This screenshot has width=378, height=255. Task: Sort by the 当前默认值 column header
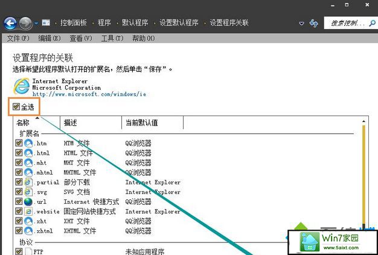coord(153,123)
